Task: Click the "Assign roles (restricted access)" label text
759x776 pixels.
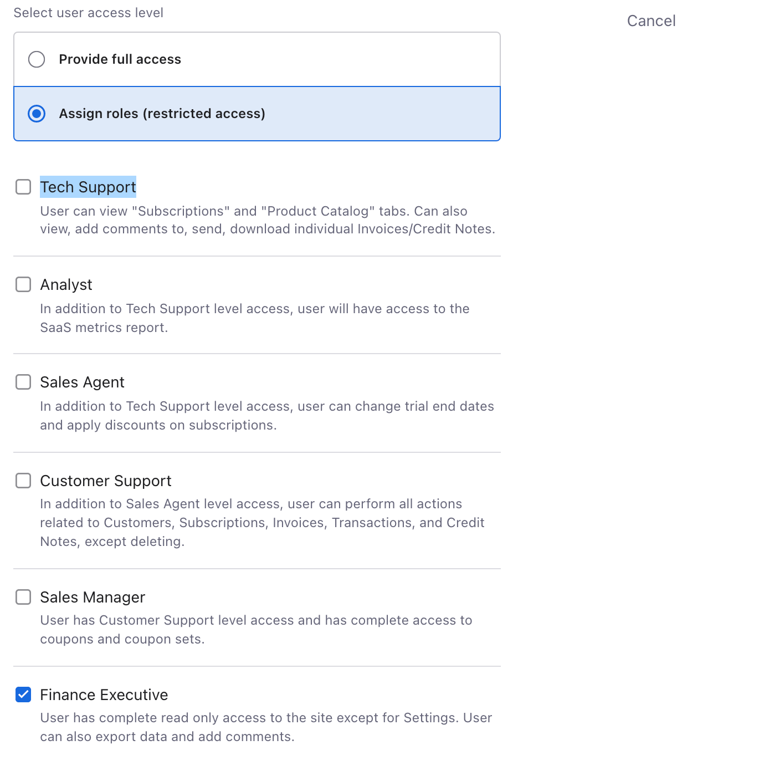Action: [162, 114]
